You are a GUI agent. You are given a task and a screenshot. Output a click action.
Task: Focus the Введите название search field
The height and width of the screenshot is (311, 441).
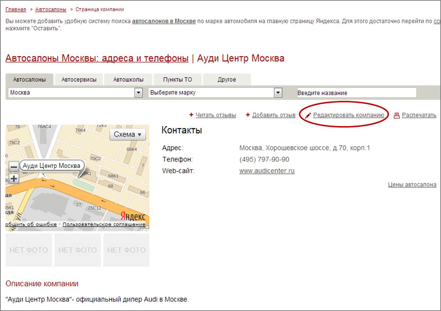tap(357, 93)
